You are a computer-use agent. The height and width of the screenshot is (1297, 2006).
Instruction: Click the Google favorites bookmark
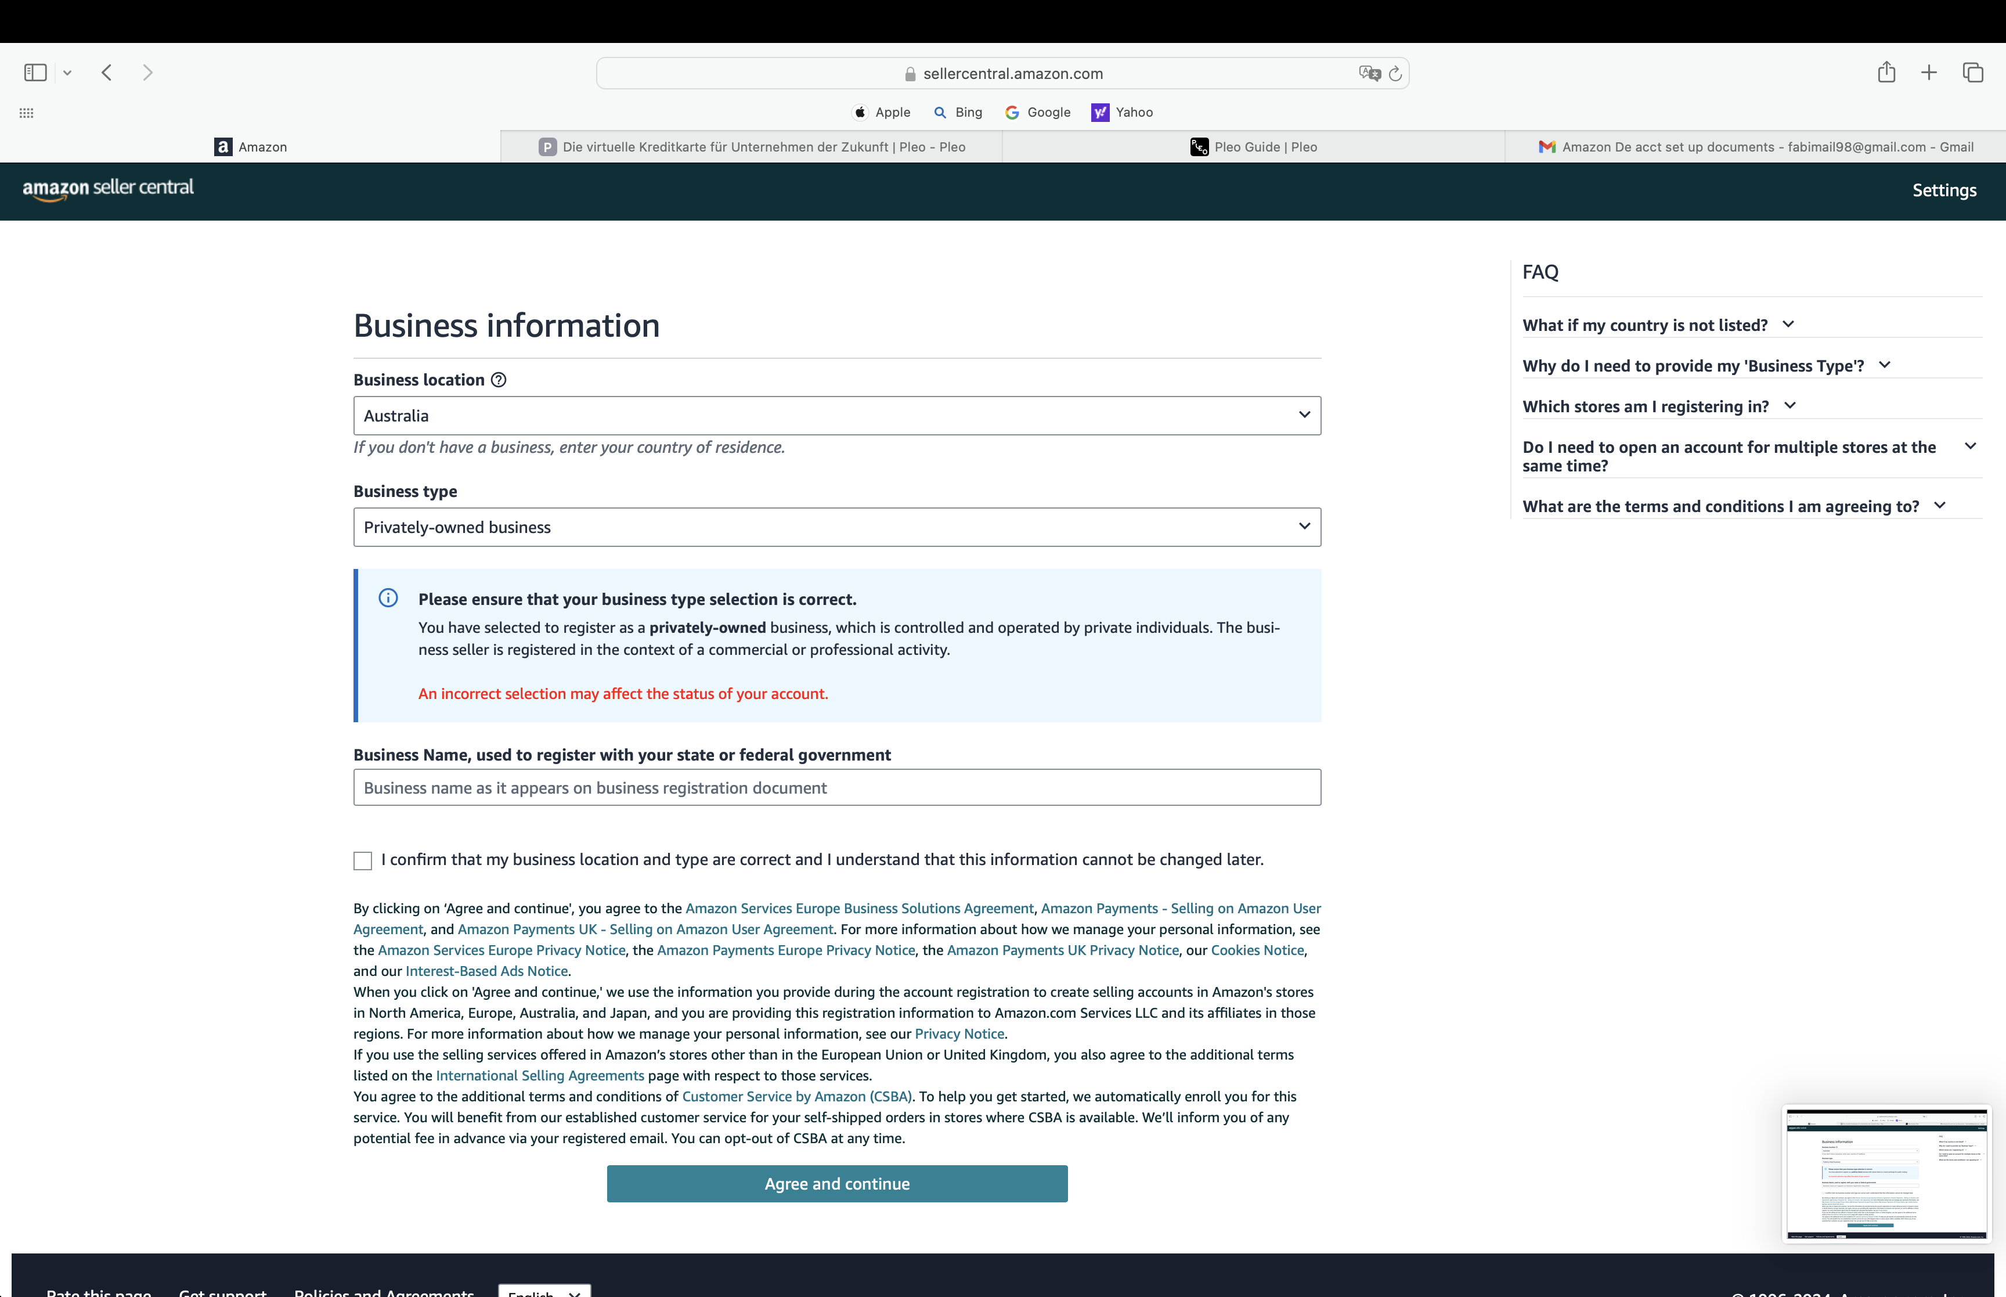click(x=1038, y=112)
